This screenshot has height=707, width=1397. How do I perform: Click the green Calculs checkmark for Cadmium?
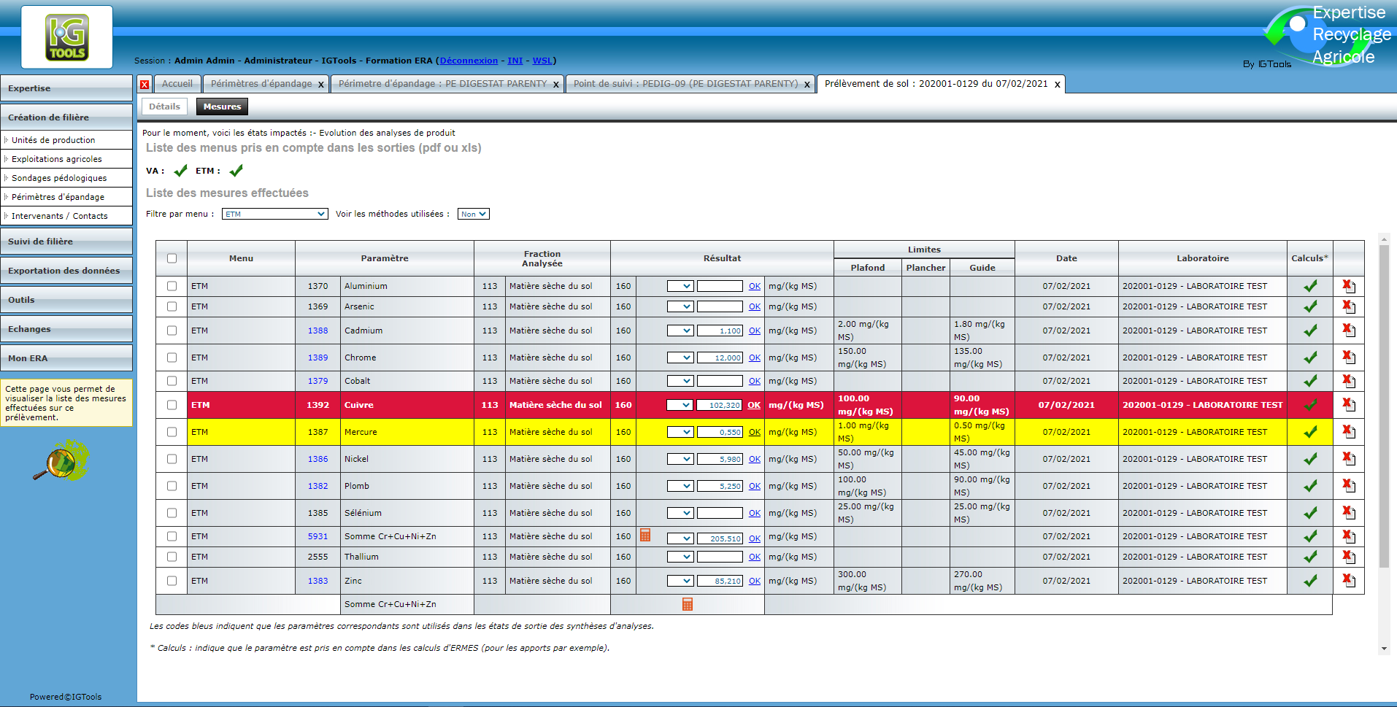(x=1310, y=331)
